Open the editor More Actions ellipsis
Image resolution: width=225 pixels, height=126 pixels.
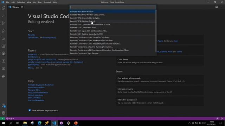pos(221,7)
